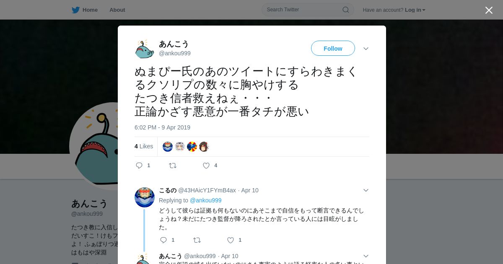The height and width of the screenshot is (264, 503).
Task: Close the tweet overlay with the X
Action: 489,10
